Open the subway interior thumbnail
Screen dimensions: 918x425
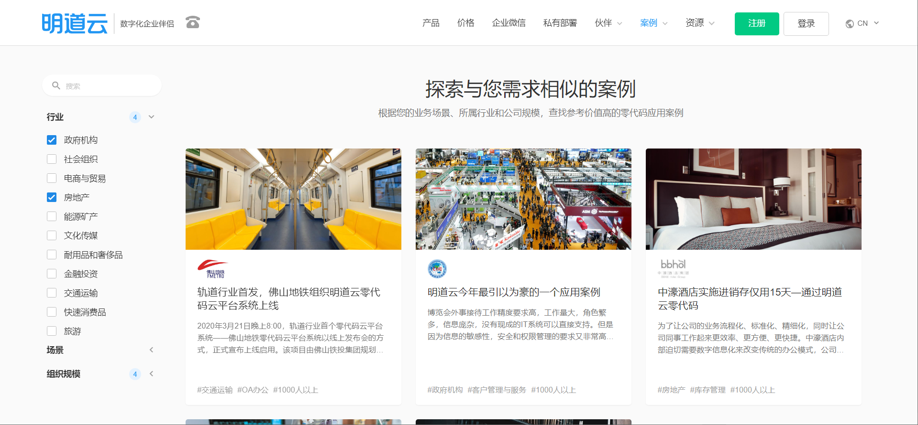(x=293, y=199)
